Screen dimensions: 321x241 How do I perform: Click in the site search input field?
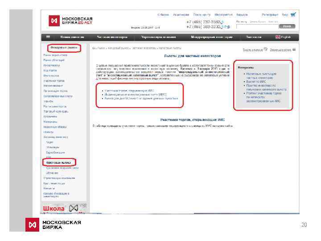(257, 26)
